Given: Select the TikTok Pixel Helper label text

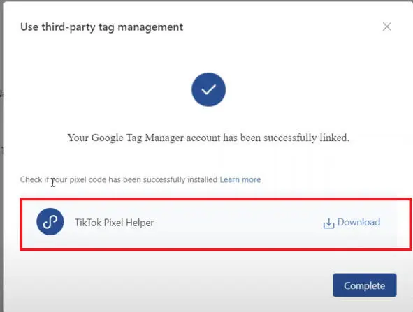Looking at the screenshot, I should (115, 223).
